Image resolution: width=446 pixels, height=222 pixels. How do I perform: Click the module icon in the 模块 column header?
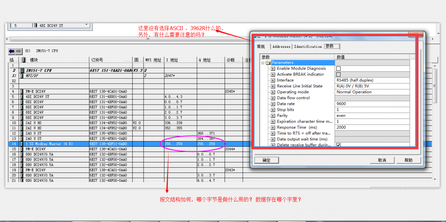point(24,60)
